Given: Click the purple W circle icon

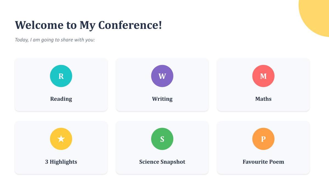Looking at the screenshot, I should [x=162, y=76].
